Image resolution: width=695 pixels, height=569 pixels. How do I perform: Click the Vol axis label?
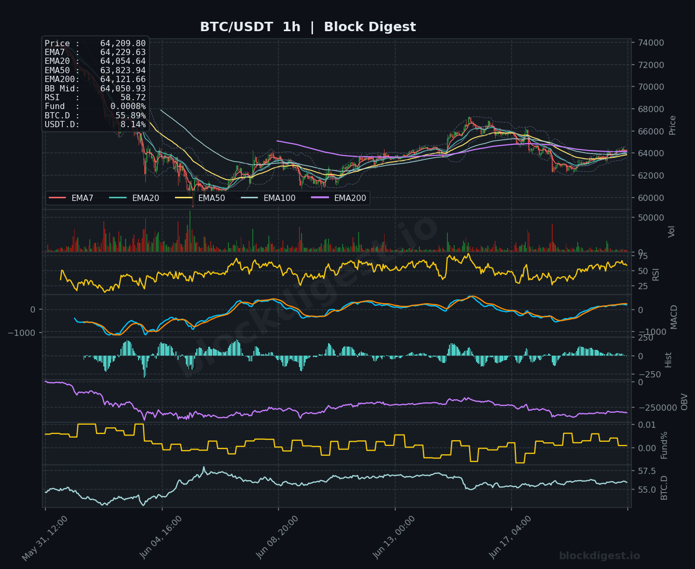click(672, 232)
